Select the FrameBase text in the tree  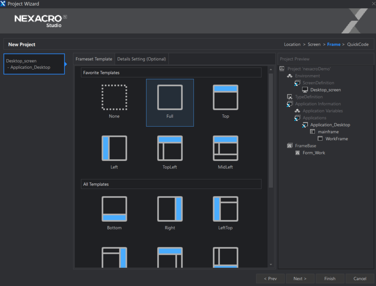(x=305, y=146)
